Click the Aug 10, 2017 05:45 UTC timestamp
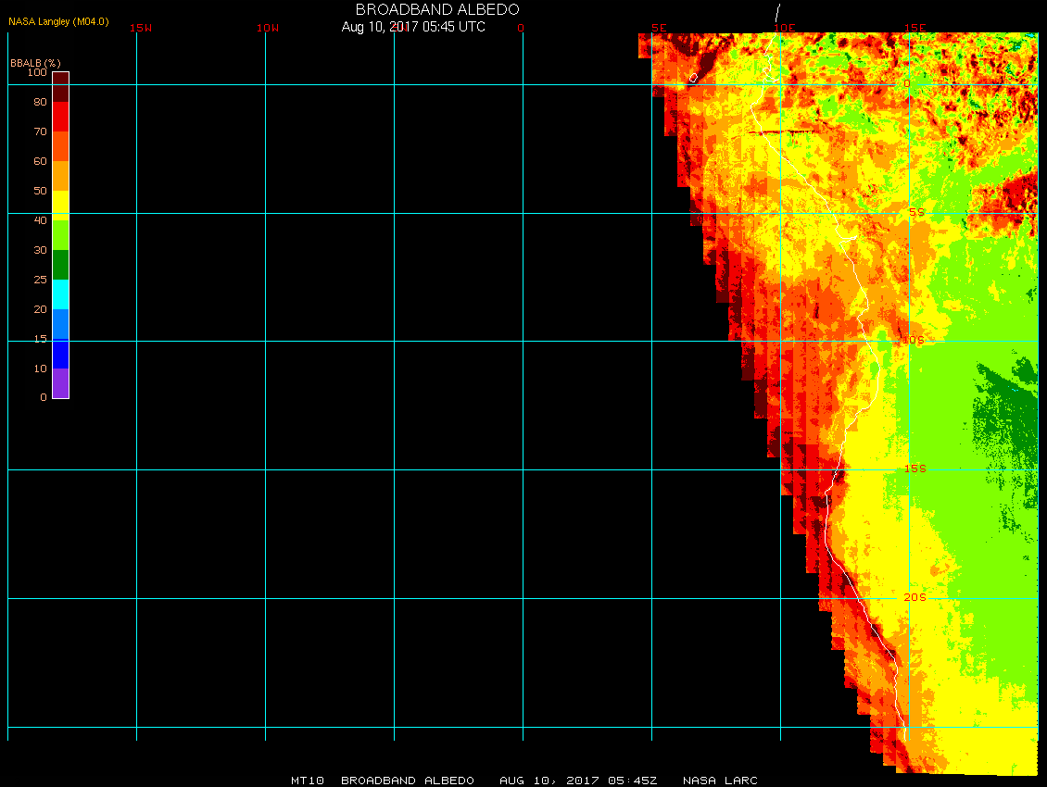The width and height of the screenshot is (1047, 787). tap(413, 27)
